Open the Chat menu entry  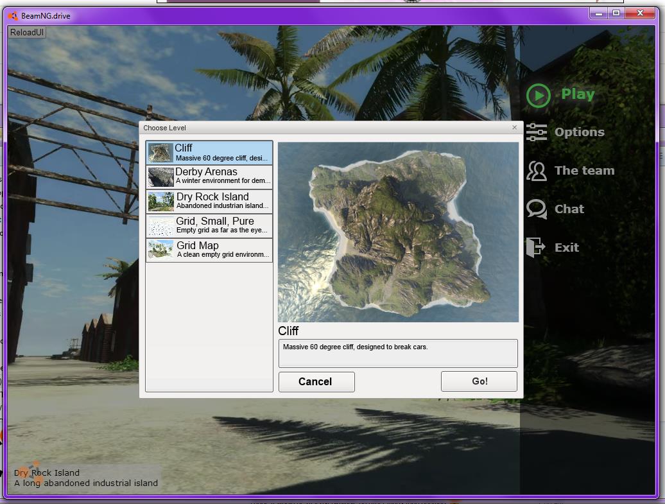coord(569,209)
